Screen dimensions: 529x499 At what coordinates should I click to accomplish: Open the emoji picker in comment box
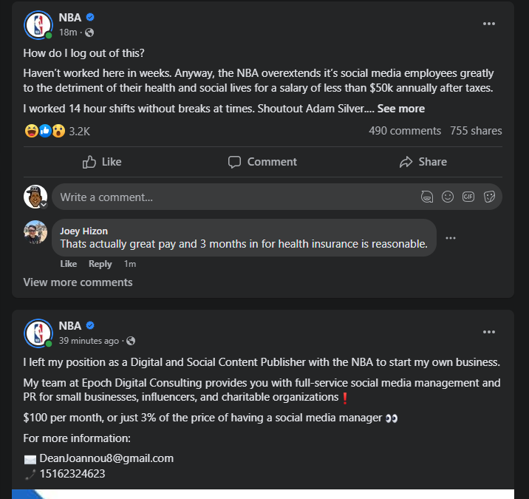click(x=447, y=197)
